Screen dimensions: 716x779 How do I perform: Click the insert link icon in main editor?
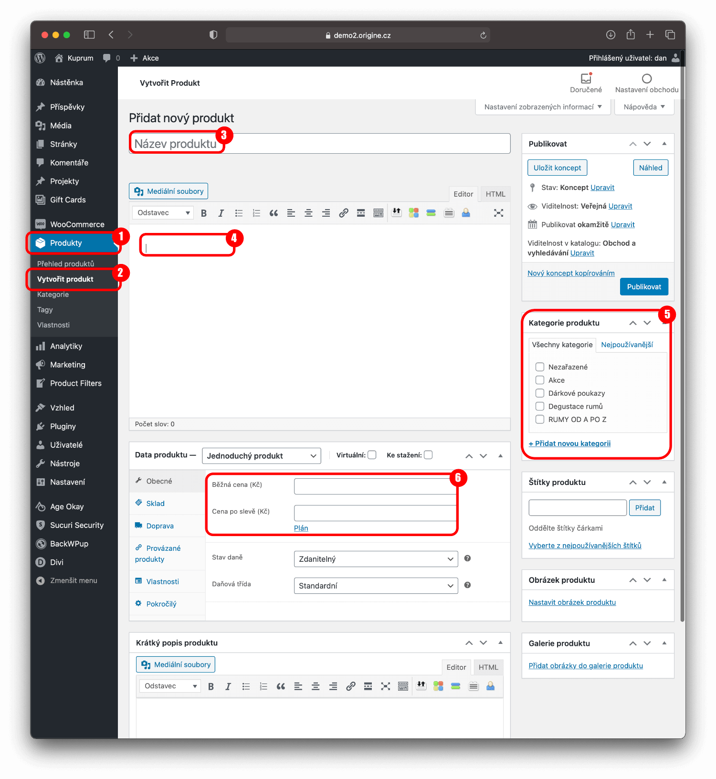tap(343, 213)
